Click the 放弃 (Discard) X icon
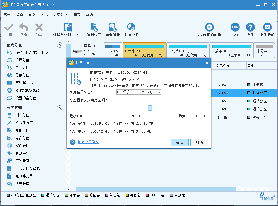Image resolution: width=278 pixels, height=206 pixels. (39, 27)
